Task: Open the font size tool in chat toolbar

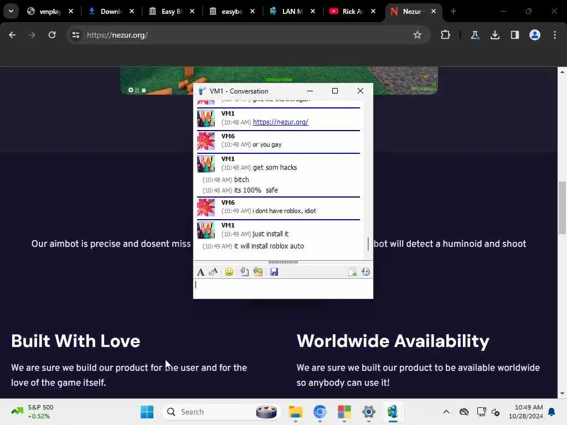Action: pyautogui.click(x=213, y=272)
